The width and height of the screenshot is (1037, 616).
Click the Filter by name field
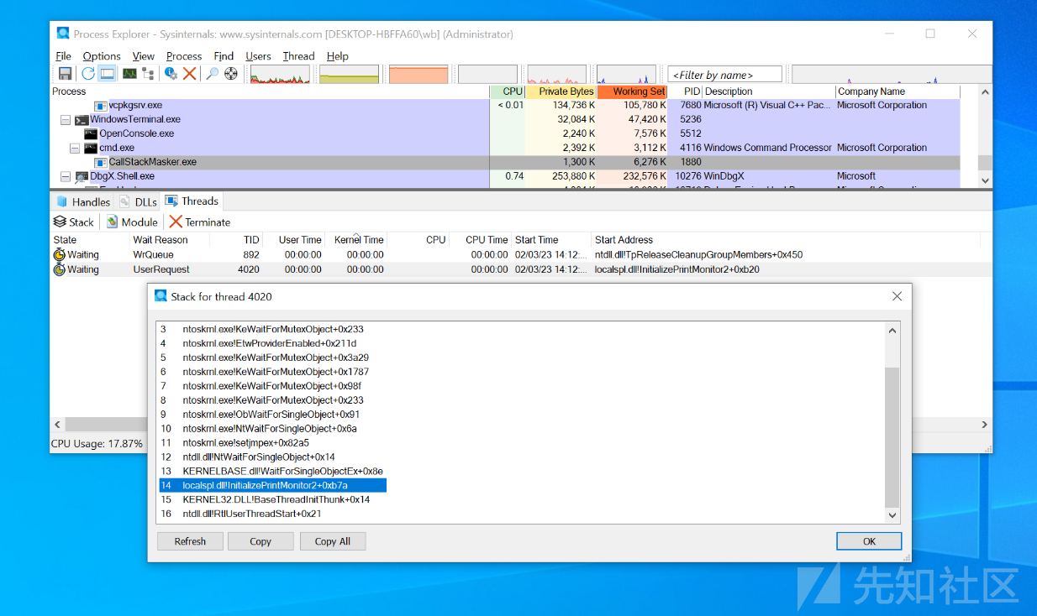pyautogui.click(x=724, y=75)
